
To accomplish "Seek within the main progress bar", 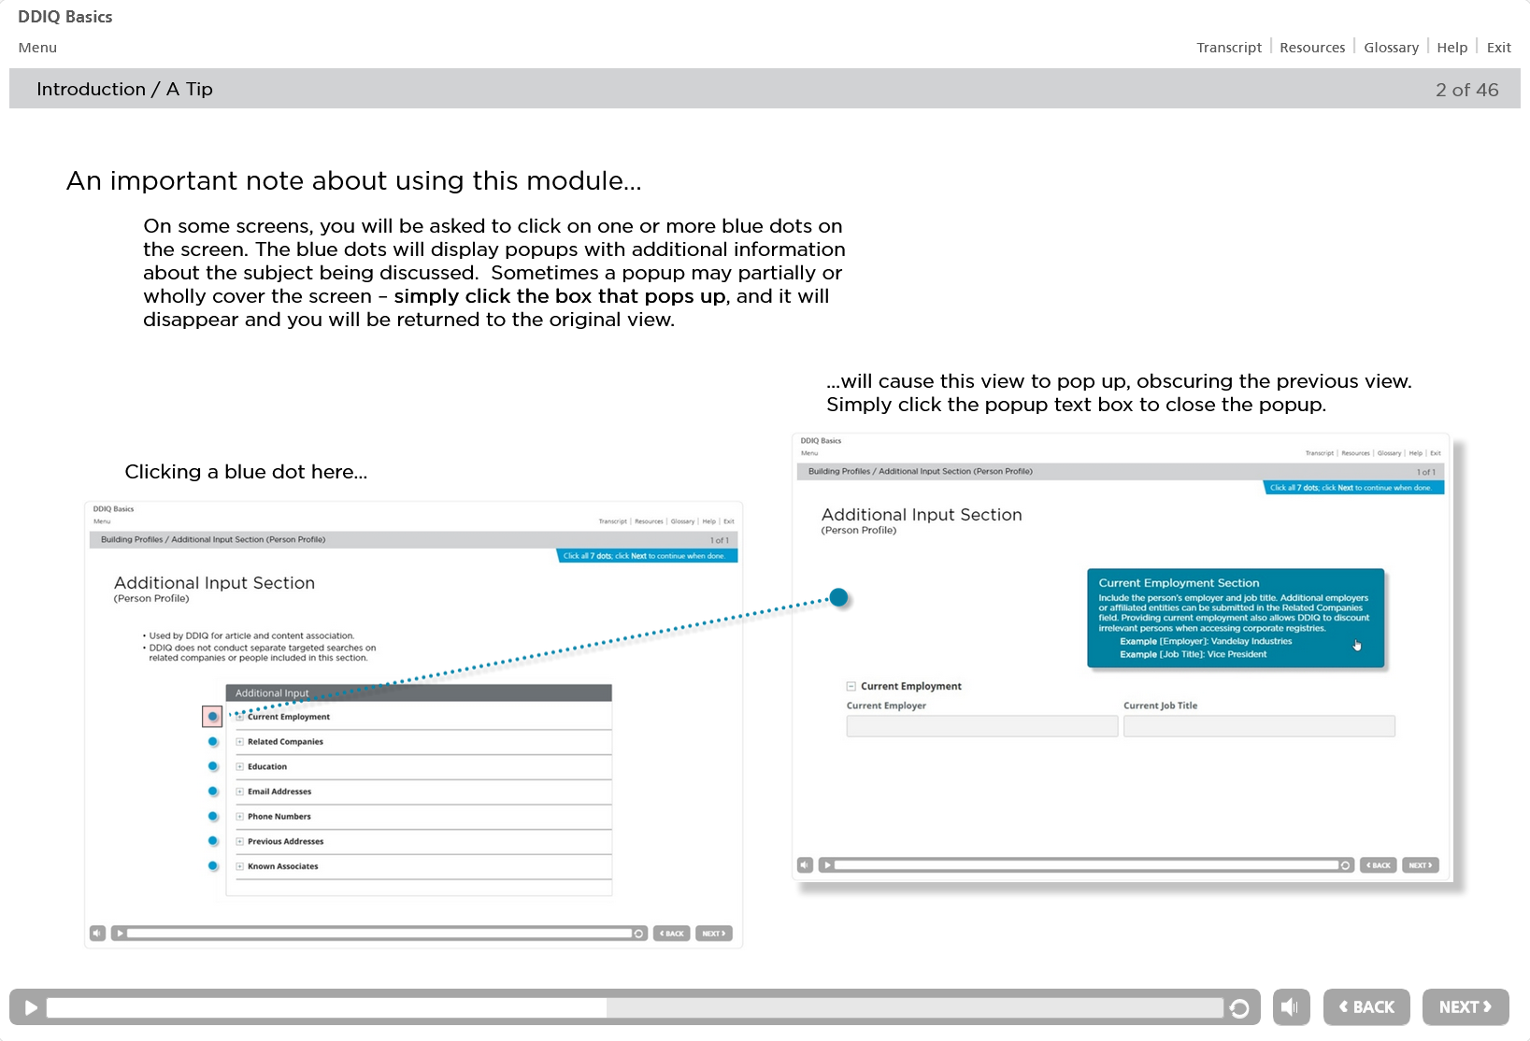I will point(635,1007).
